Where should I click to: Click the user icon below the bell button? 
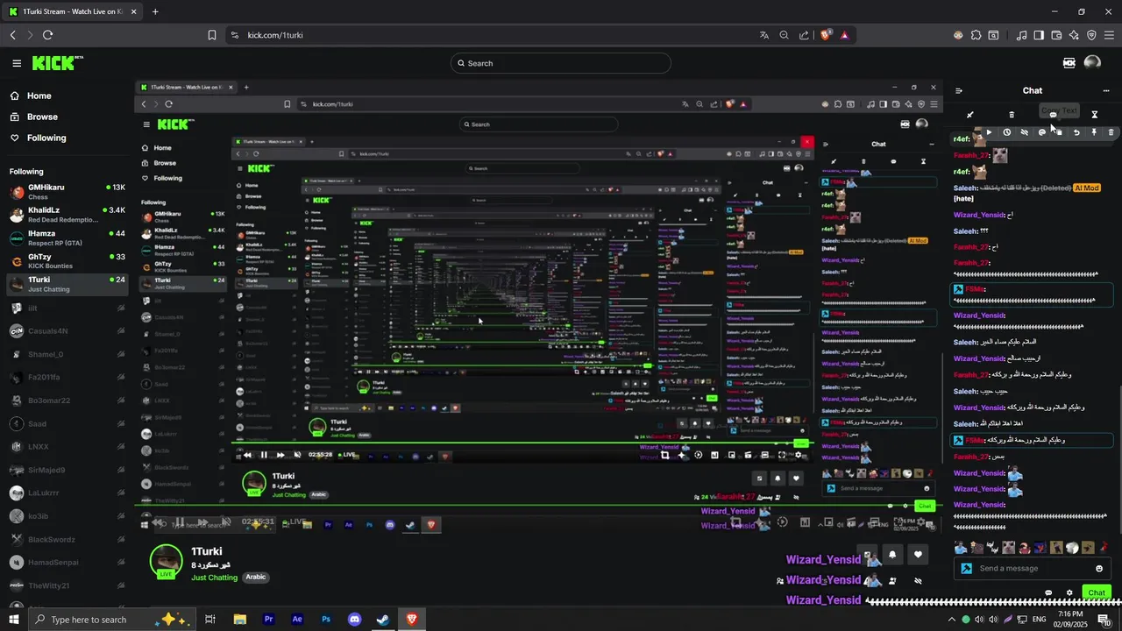point(892,581)
